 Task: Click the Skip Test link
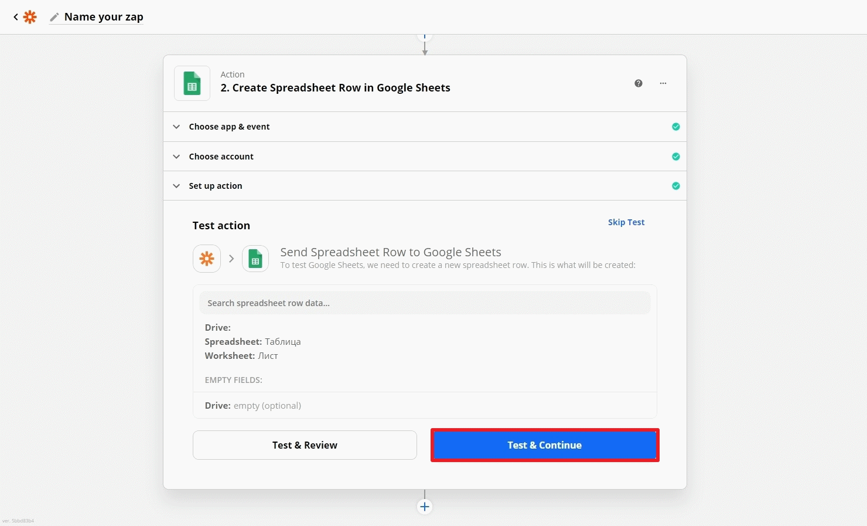(626, 222)
